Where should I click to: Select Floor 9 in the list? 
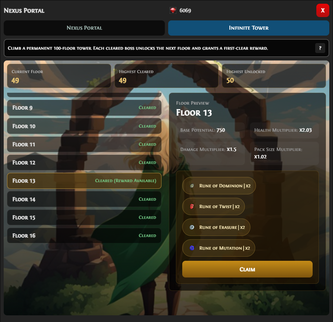click(x=84, y=108)
